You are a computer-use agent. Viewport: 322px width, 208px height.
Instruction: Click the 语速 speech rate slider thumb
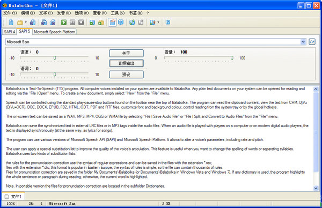click(55, 58)
